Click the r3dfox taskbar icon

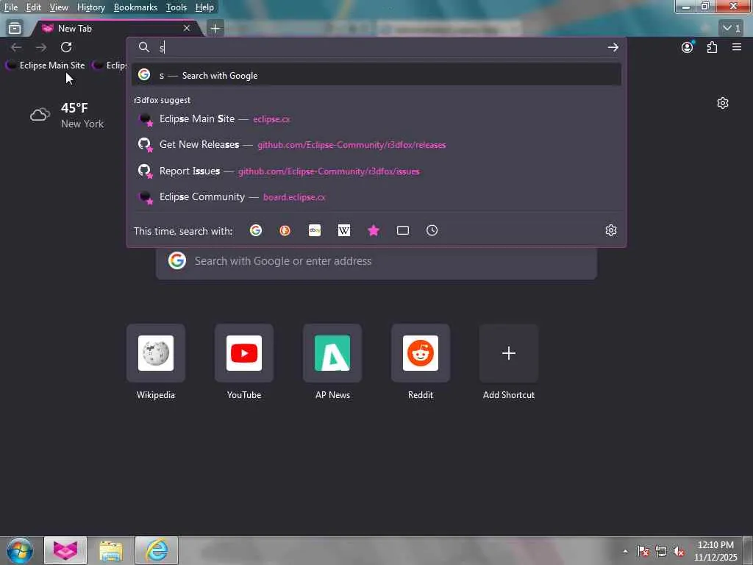(x=65, y=550)
